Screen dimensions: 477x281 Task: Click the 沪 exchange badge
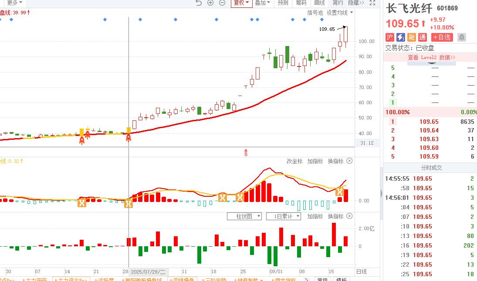coord(390,37)
